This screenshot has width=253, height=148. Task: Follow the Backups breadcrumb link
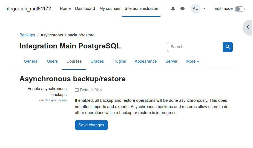[x=27, y=35]
